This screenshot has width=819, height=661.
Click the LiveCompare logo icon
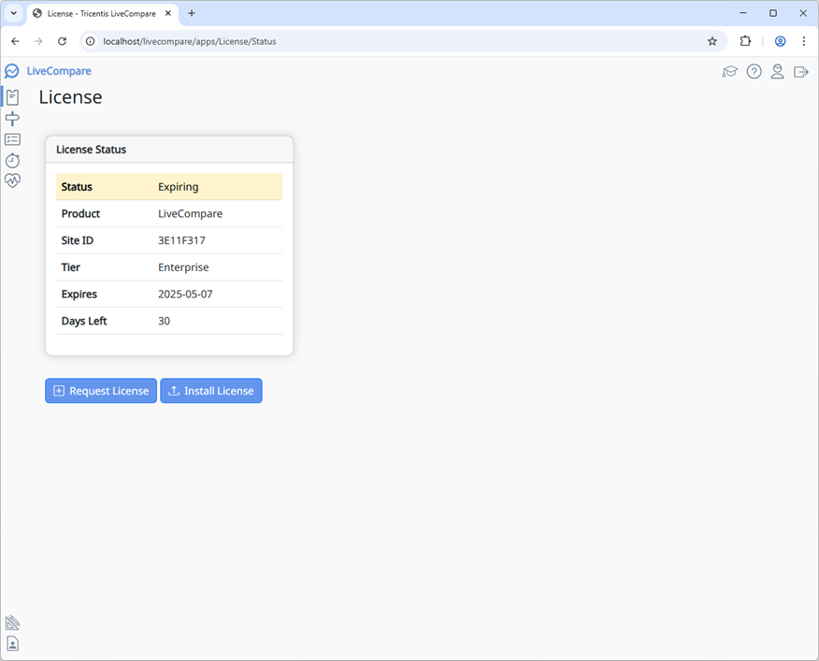click(x=11, y=71)
